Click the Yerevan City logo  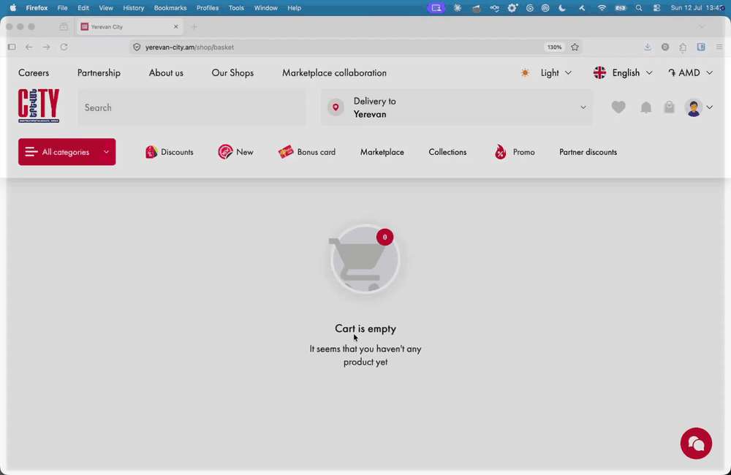[x=39, y=106]
